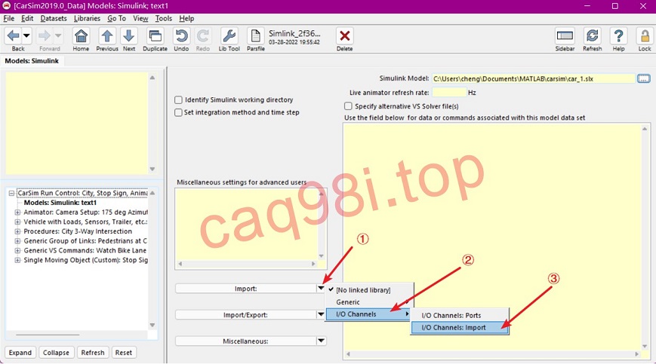Click Refresh button below tree
Viewport: 656px width, 364px height.
[x=93, y=352]
